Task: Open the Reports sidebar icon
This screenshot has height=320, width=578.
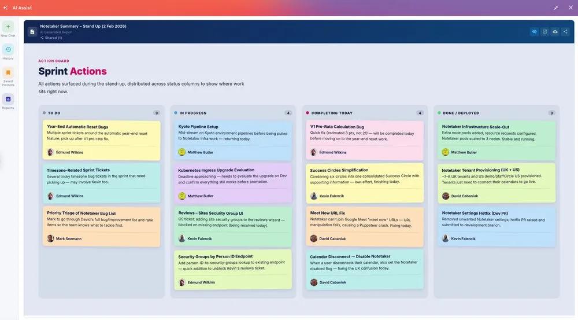Action: [8, 99]
